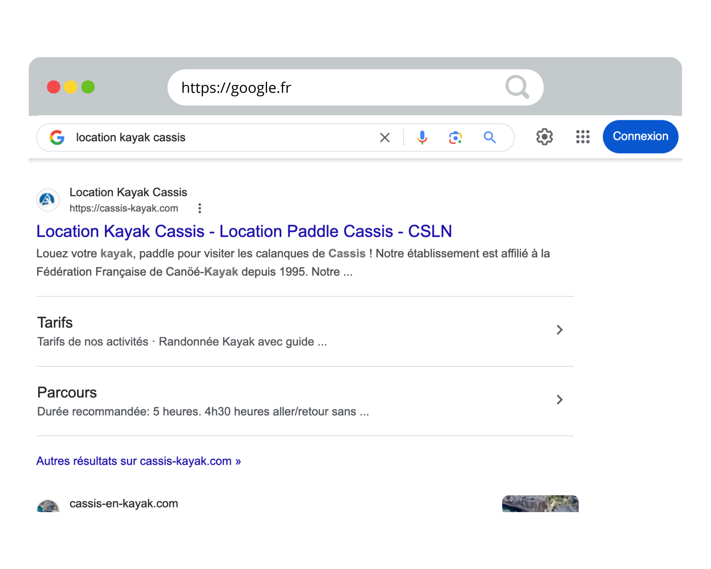Click the https://cassis-kayak.com URL text
711x569 pixels.
pos(124,208)
